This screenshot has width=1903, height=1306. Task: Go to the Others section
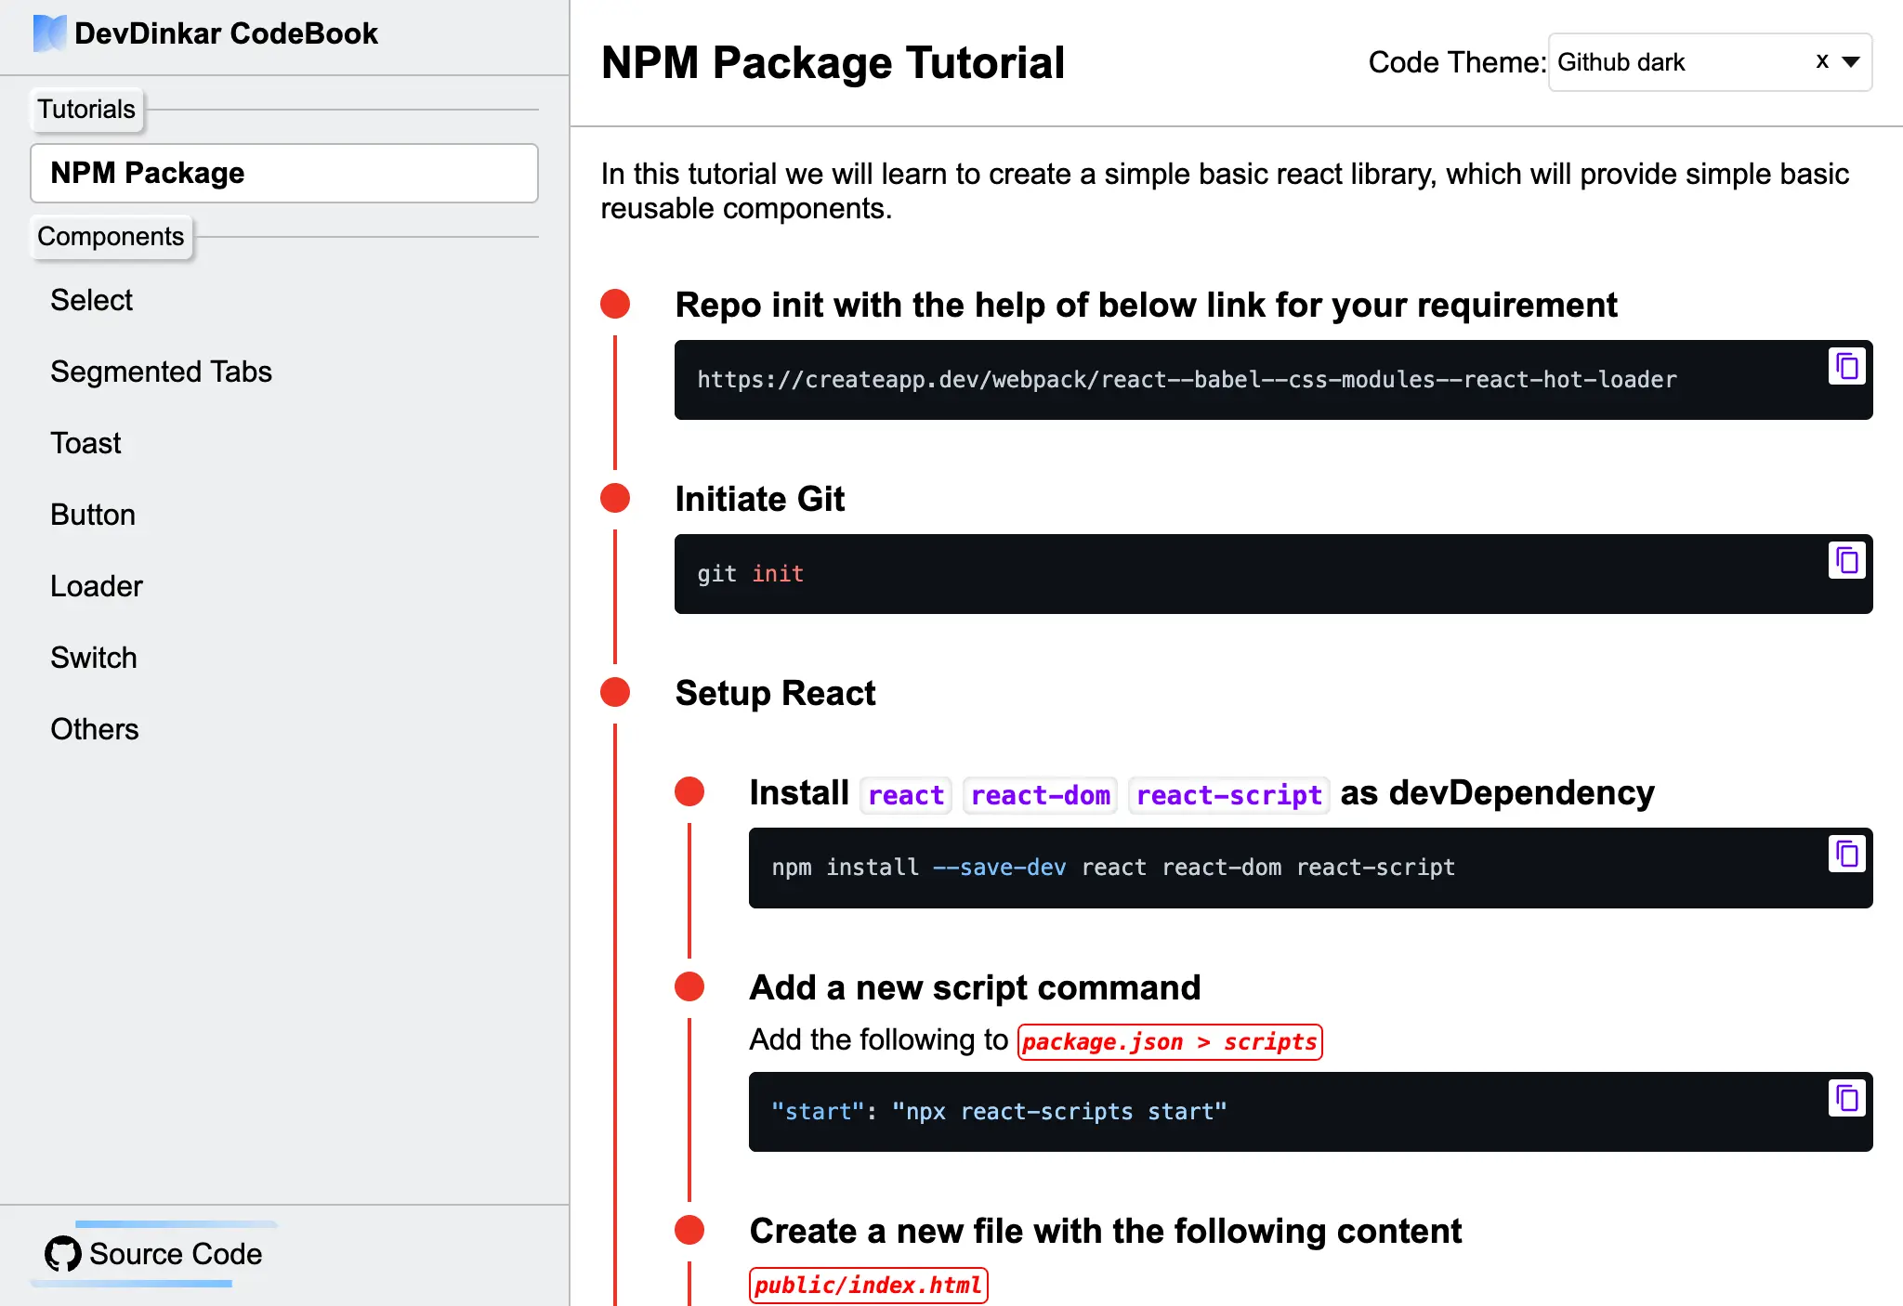(x=95, y=729)
